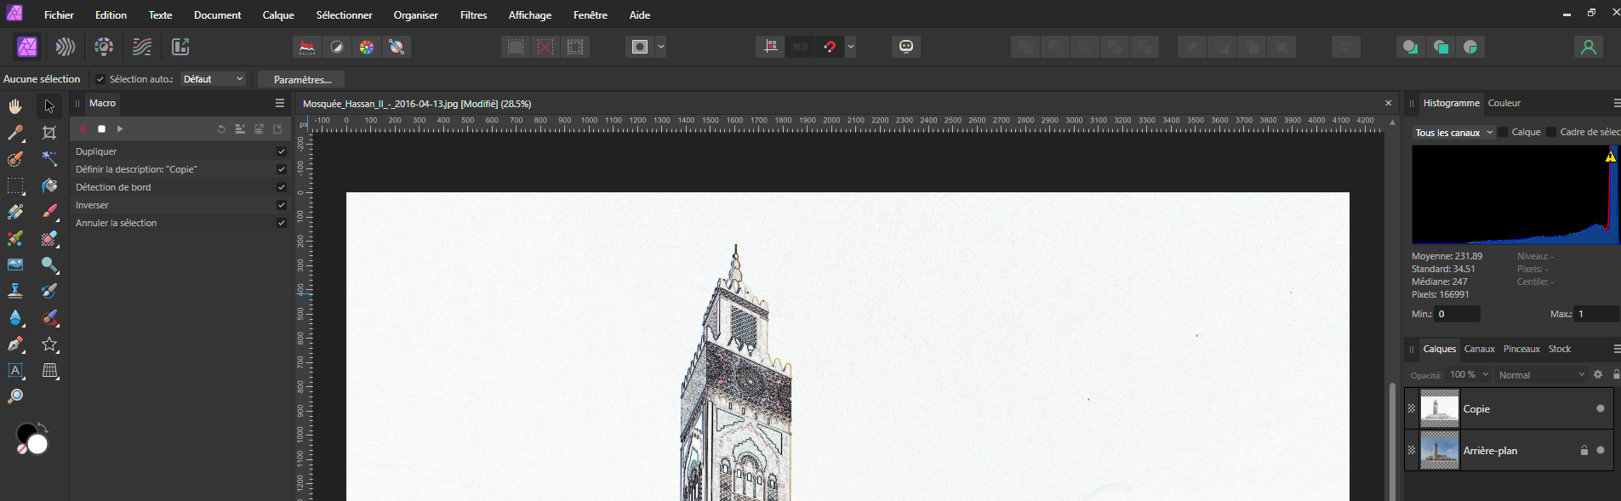Pick the Hand view tool

click(x=15, y=106)
